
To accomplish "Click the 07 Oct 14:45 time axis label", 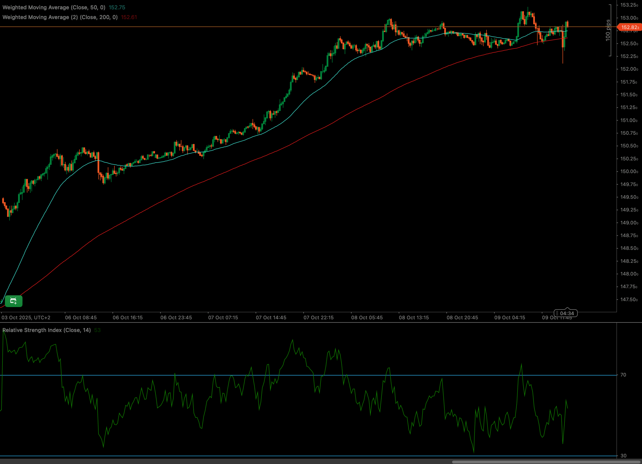I will click(x=271, y=318).
